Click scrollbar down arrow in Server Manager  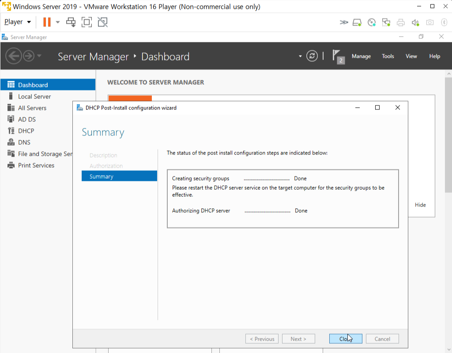tap(448, 349)
